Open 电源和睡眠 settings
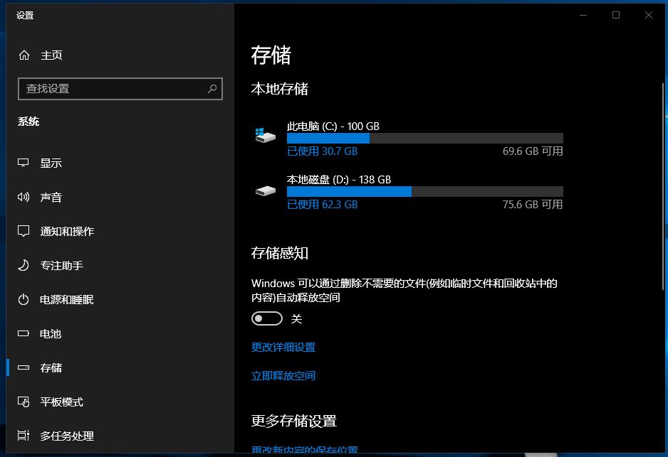This screenshot has width=668, height=457. coord(24,299)
